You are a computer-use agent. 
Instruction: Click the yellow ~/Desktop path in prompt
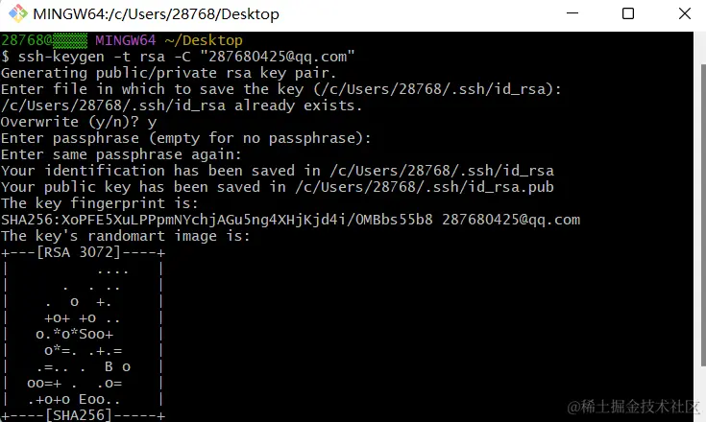click(199, 41)
